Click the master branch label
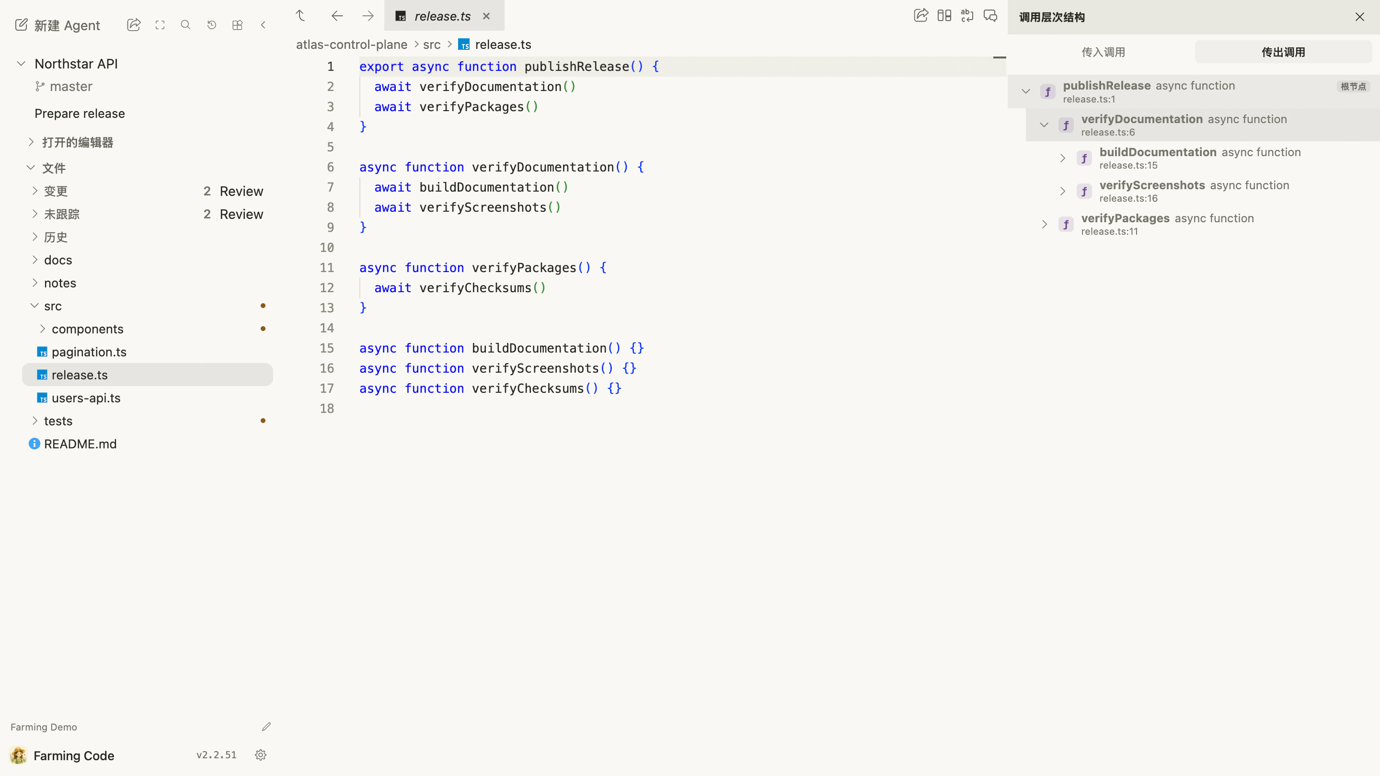This screenshot has height=776, width=1380. [x=71, y=86]
